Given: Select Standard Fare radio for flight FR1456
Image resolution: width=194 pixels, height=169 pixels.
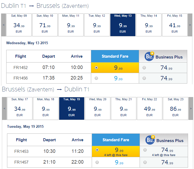Looking at the screenshot, I should (96, 78).
